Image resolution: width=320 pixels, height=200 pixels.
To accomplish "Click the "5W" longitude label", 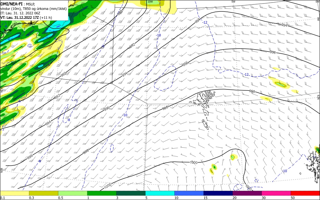I will click(234, 2).
